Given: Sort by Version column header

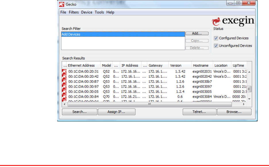Looking at the screenshot, I should click(x=180, y=66).
